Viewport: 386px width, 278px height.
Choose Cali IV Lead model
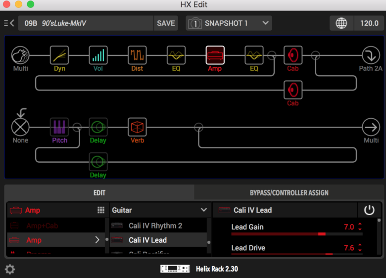(x=158, y=240)
